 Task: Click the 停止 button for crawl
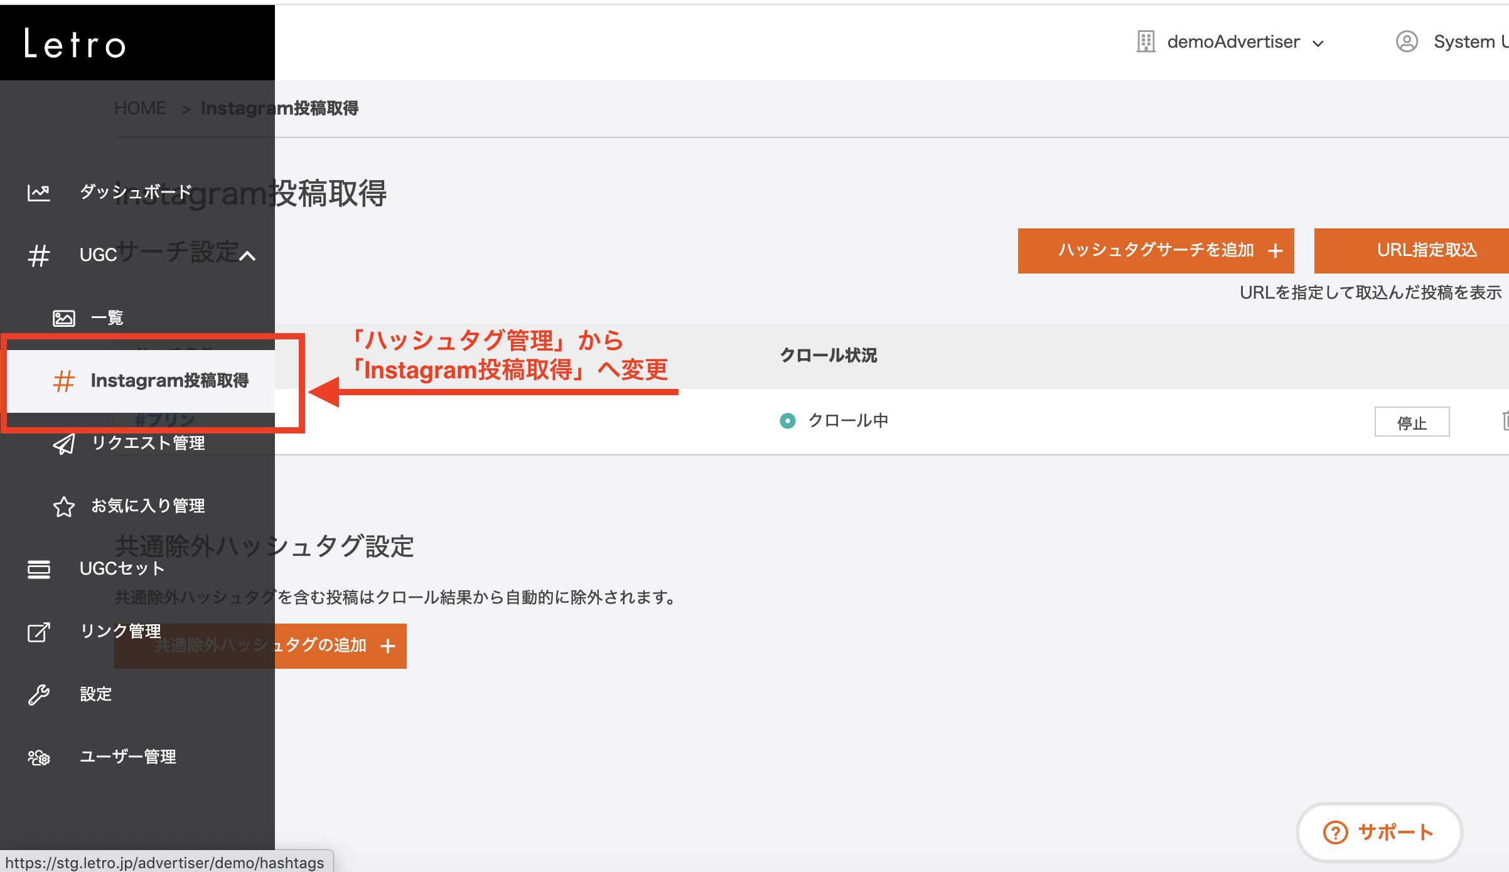point(1411,422)
